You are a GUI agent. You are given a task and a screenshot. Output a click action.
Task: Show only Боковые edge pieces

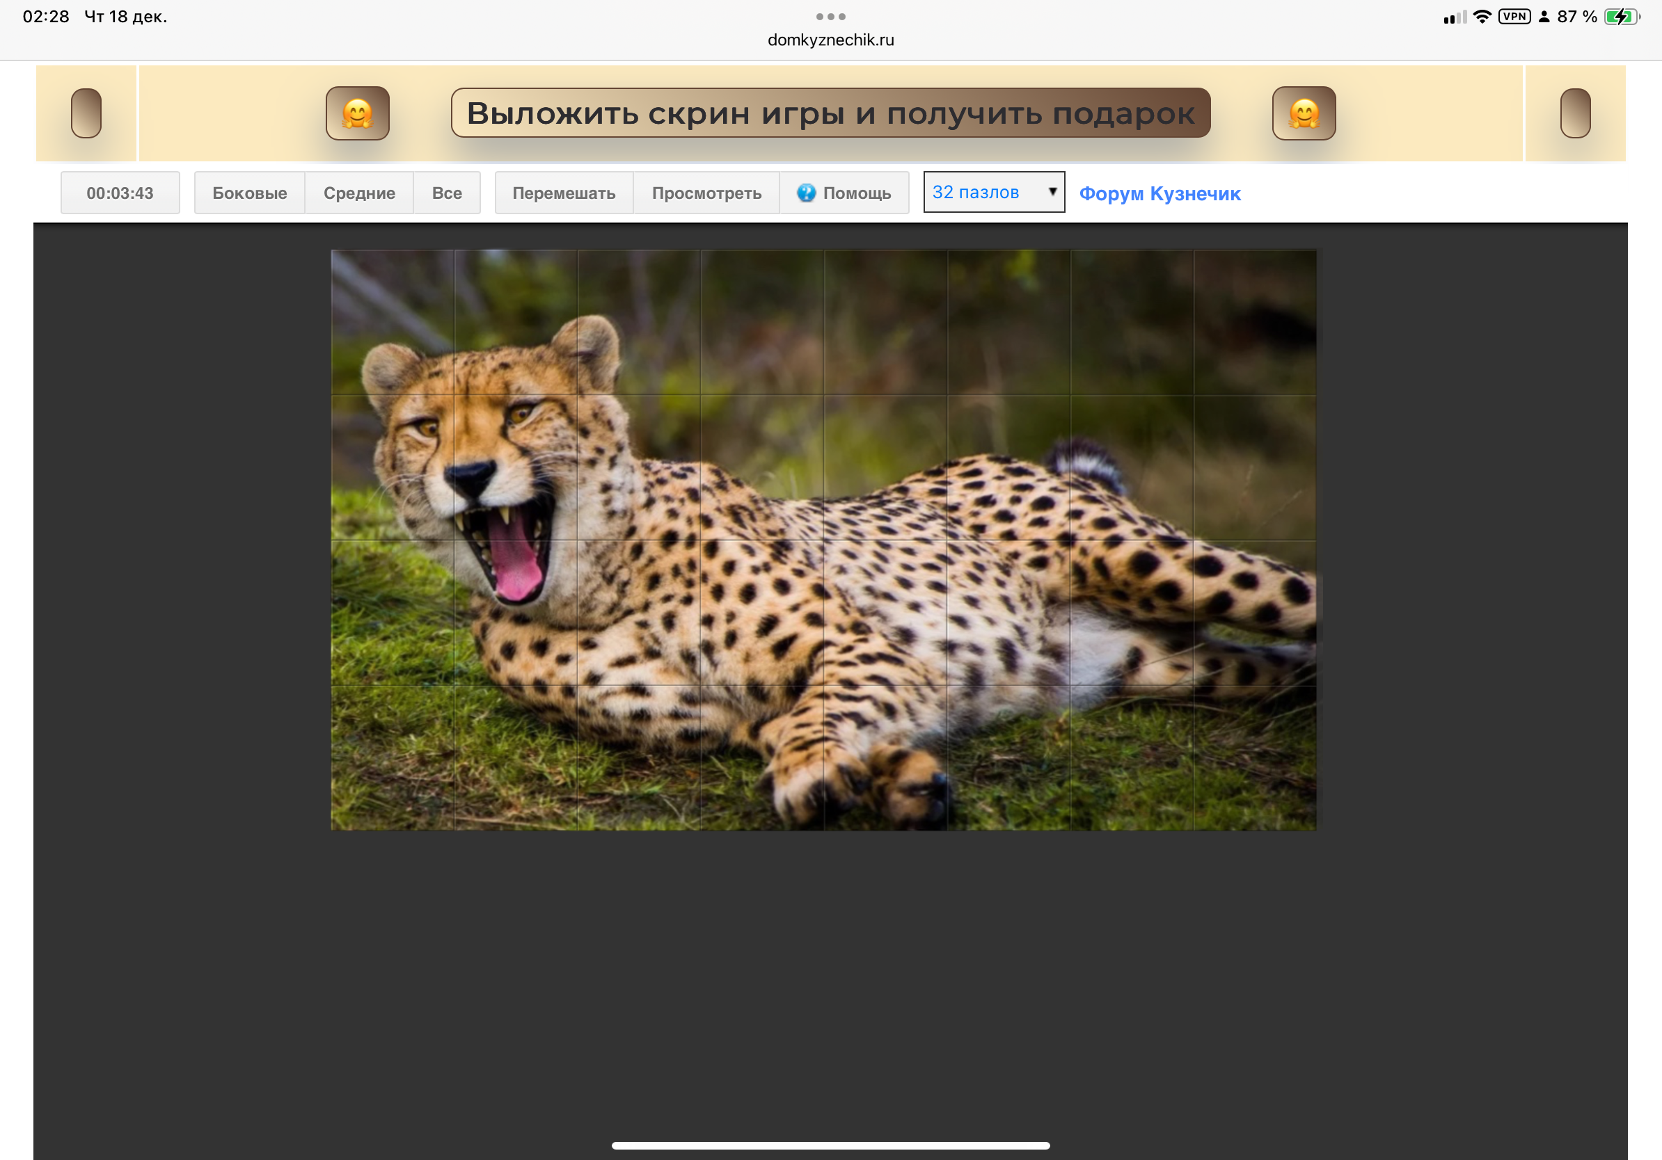point(249,193)
